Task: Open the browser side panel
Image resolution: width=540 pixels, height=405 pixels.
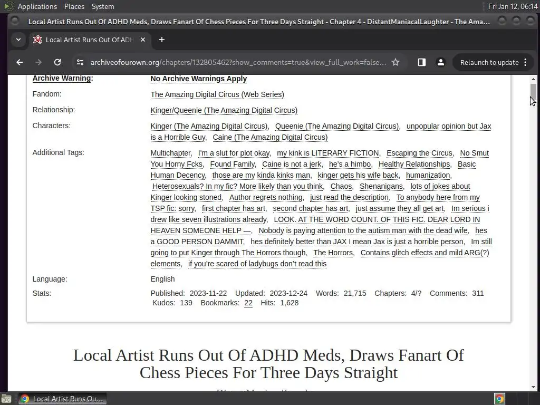Action: [421, 62]
